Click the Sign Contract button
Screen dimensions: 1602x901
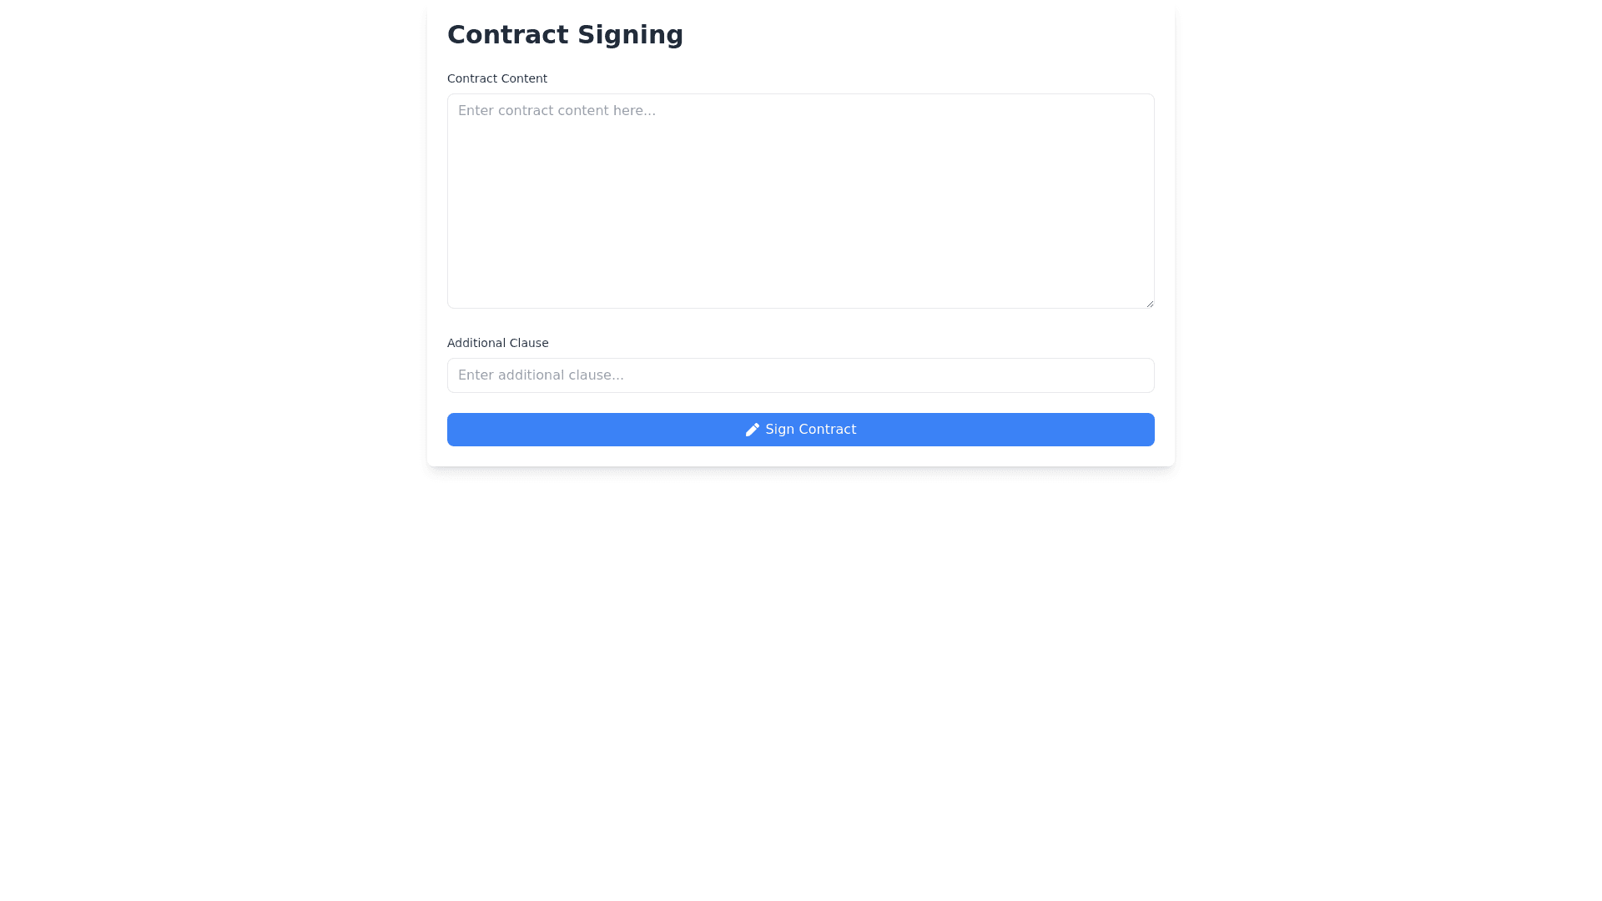click(800, 430)
